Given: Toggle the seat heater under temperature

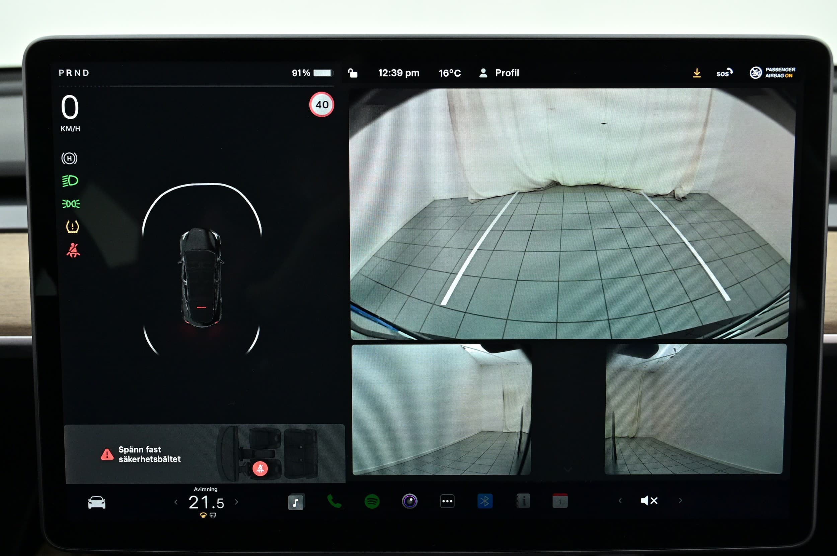Looking at the screenshot, I should pyautogui.click(x=203, y=515).
